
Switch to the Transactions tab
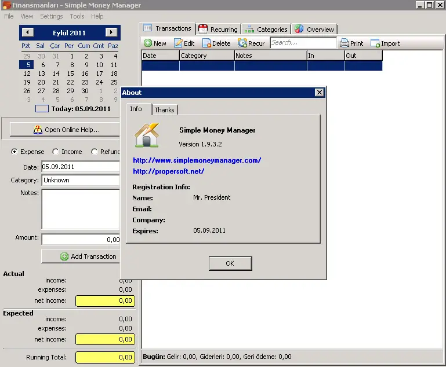coord(167,28)
